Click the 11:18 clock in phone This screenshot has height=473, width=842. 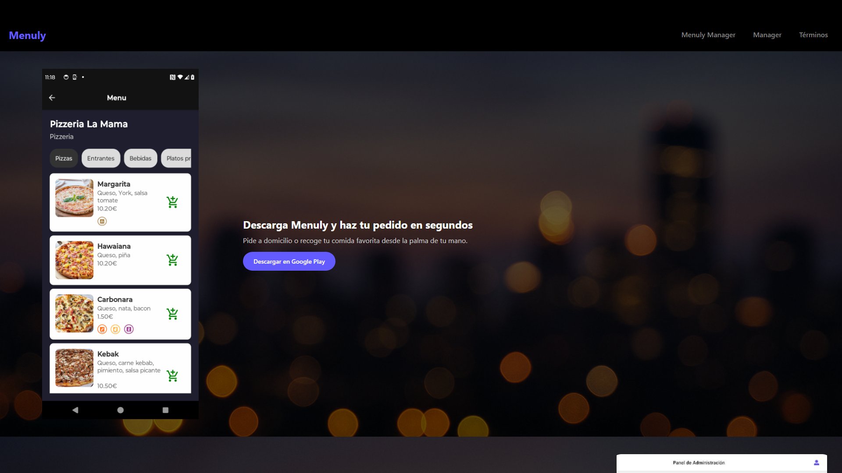(50, 77)
